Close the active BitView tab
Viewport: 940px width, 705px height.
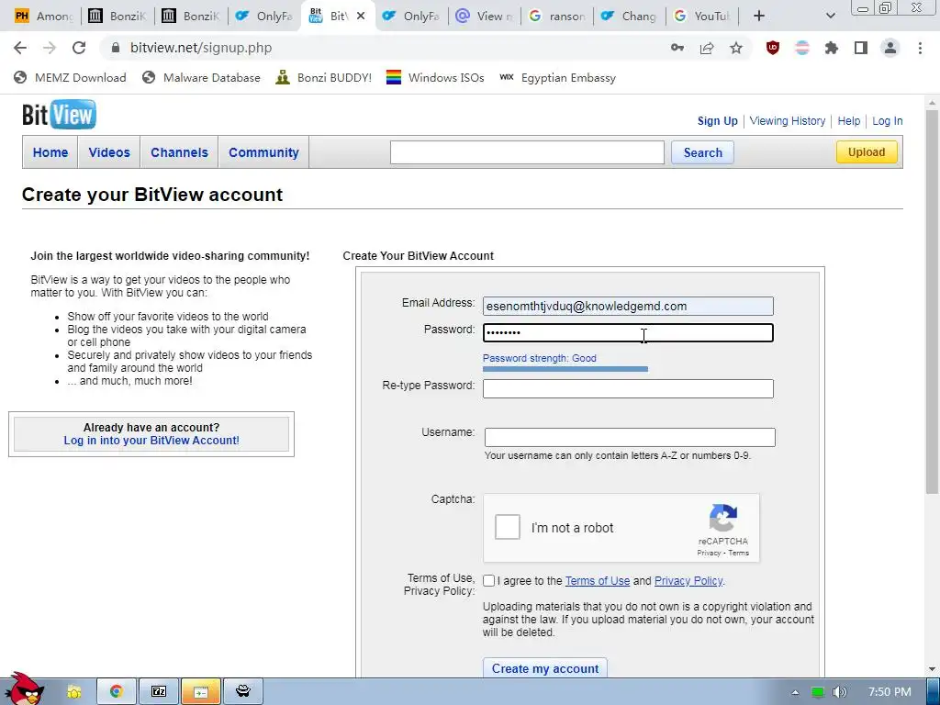(360, 17)
